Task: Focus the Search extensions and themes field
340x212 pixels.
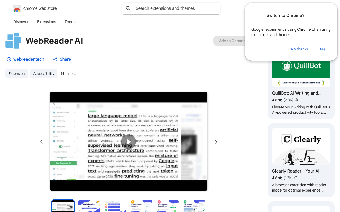Action: click(x=171, y=8)
